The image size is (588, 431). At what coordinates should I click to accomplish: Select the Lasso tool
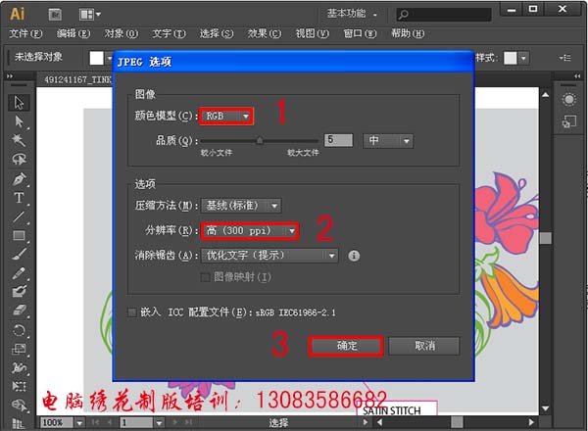pos(19,159)
